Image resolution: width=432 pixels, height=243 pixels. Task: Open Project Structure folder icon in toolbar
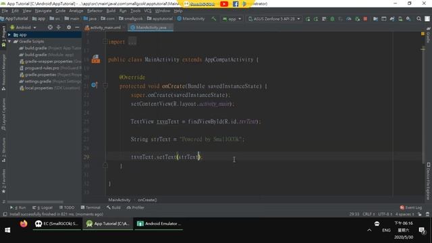coord(375,19)
